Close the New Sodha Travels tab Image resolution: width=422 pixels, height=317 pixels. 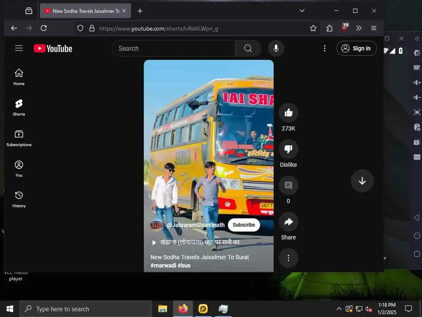pos(124,11)
